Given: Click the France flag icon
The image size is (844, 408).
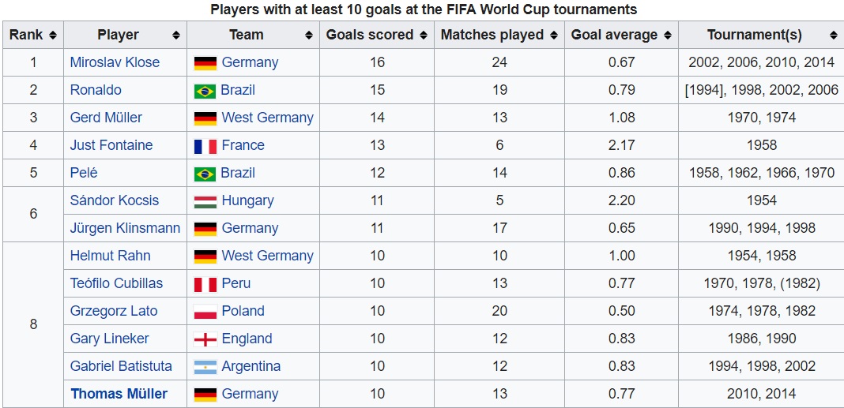Looking at the screenshot, I should 205,146.
